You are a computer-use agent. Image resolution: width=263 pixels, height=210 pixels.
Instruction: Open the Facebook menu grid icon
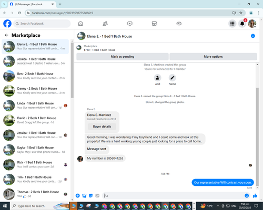(x=232, y=24)
